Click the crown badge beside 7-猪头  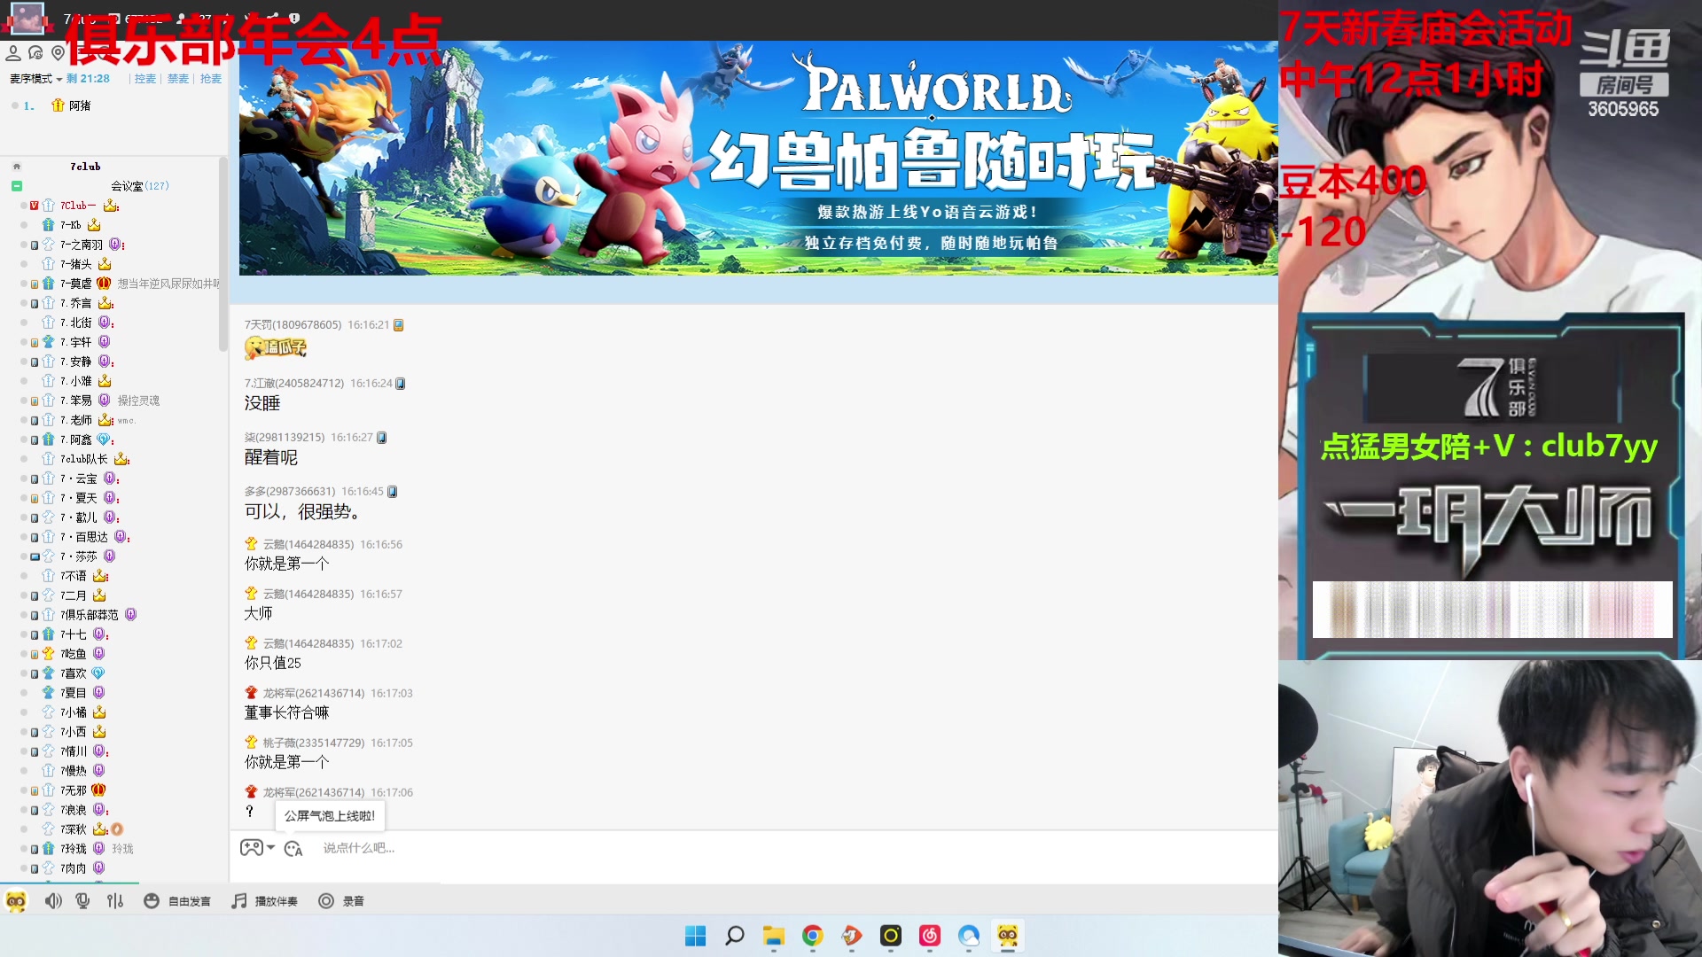pyautogui.click(x=105, y=264)
